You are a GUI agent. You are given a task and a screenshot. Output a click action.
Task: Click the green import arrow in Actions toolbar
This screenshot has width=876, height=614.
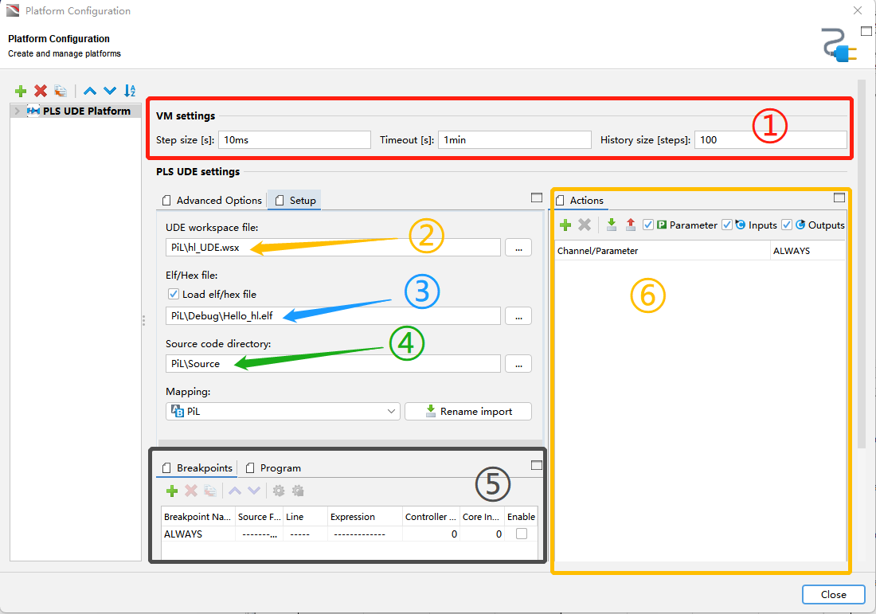(x=611, y=225)
